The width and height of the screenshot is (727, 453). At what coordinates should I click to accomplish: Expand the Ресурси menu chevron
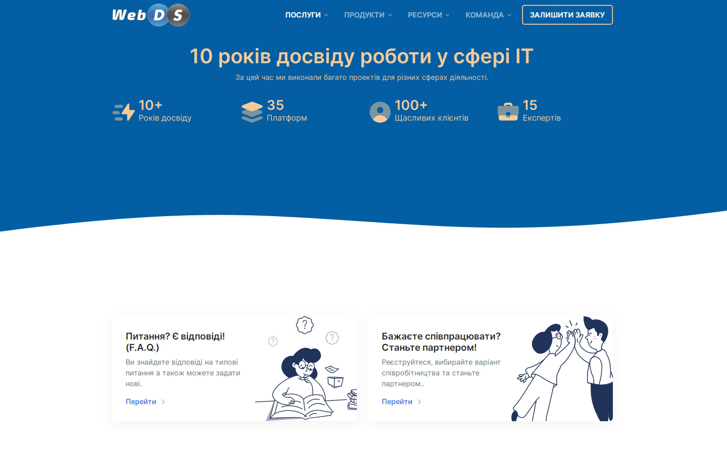[448, 15]
